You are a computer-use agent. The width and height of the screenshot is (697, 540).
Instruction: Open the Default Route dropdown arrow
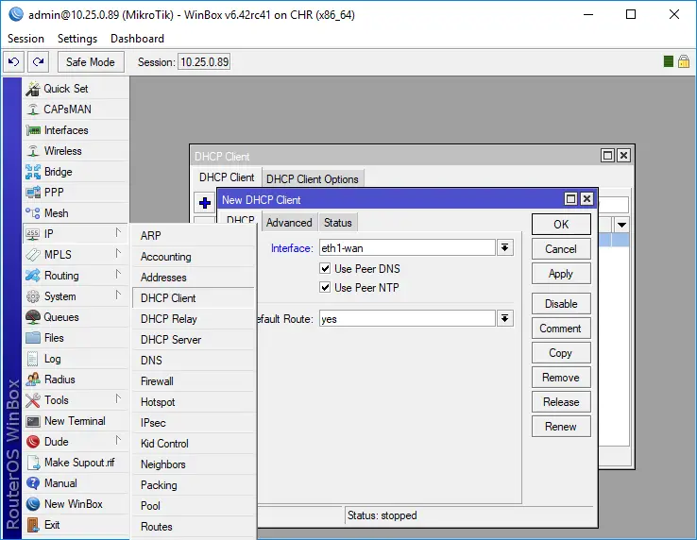pyautogui.click(x=505, y=318)
